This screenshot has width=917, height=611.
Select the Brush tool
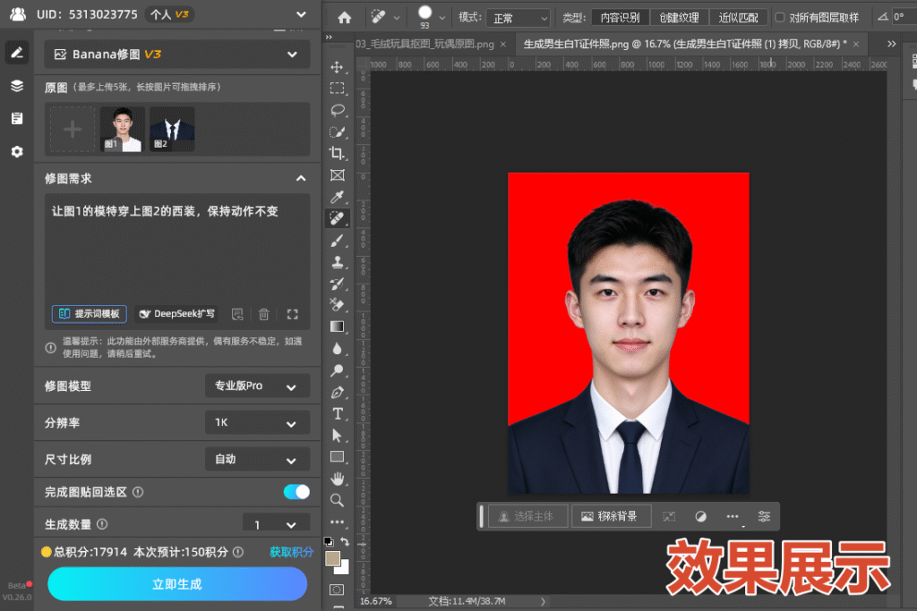click(x=337, y=240)
